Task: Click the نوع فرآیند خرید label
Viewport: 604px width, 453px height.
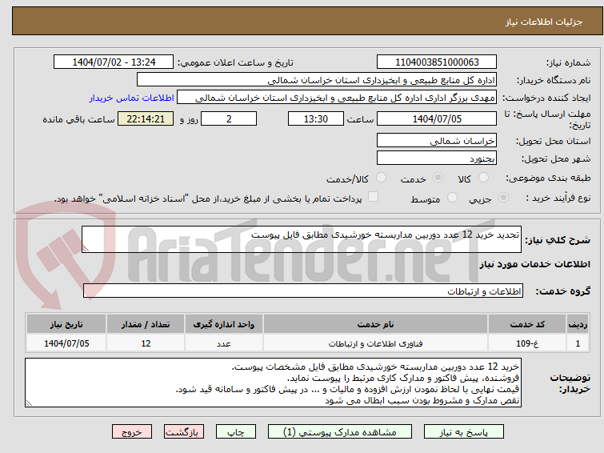Action: 558,198
